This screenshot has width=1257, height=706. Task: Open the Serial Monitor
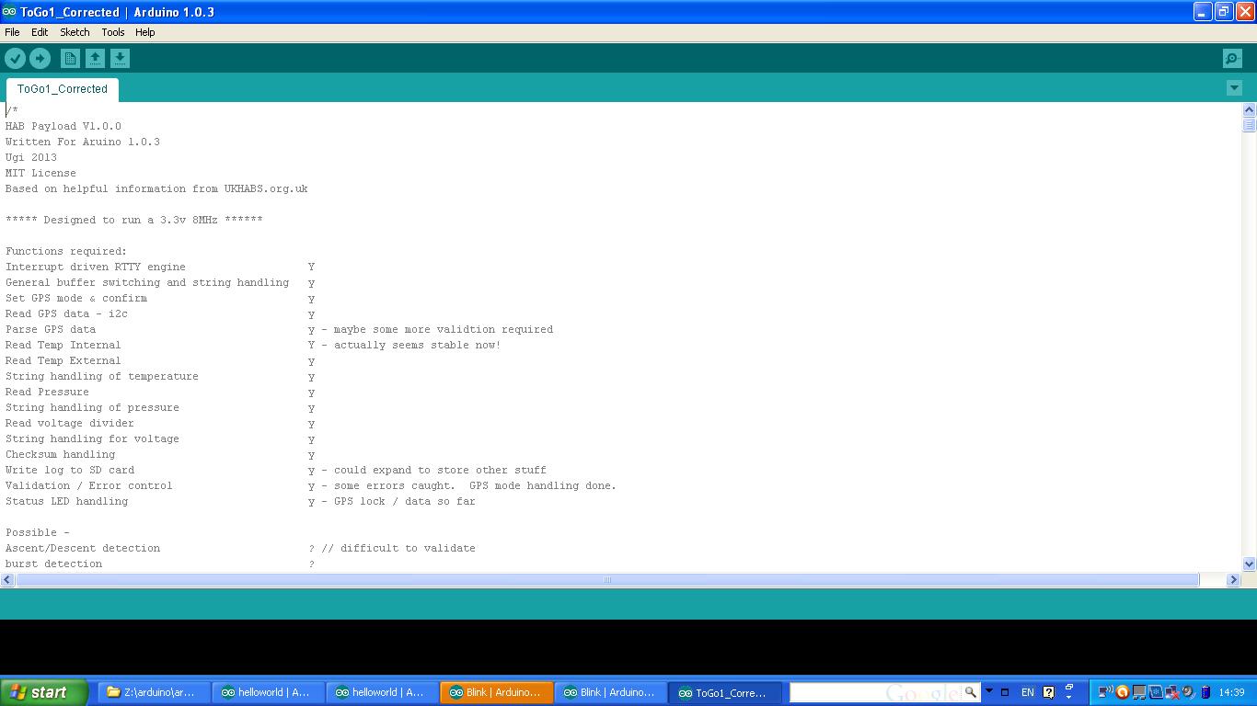tap(1232, 58)
